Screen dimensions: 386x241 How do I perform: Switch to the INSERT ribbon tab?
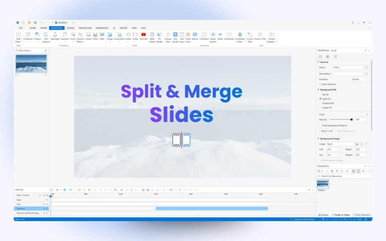[44, 28]
